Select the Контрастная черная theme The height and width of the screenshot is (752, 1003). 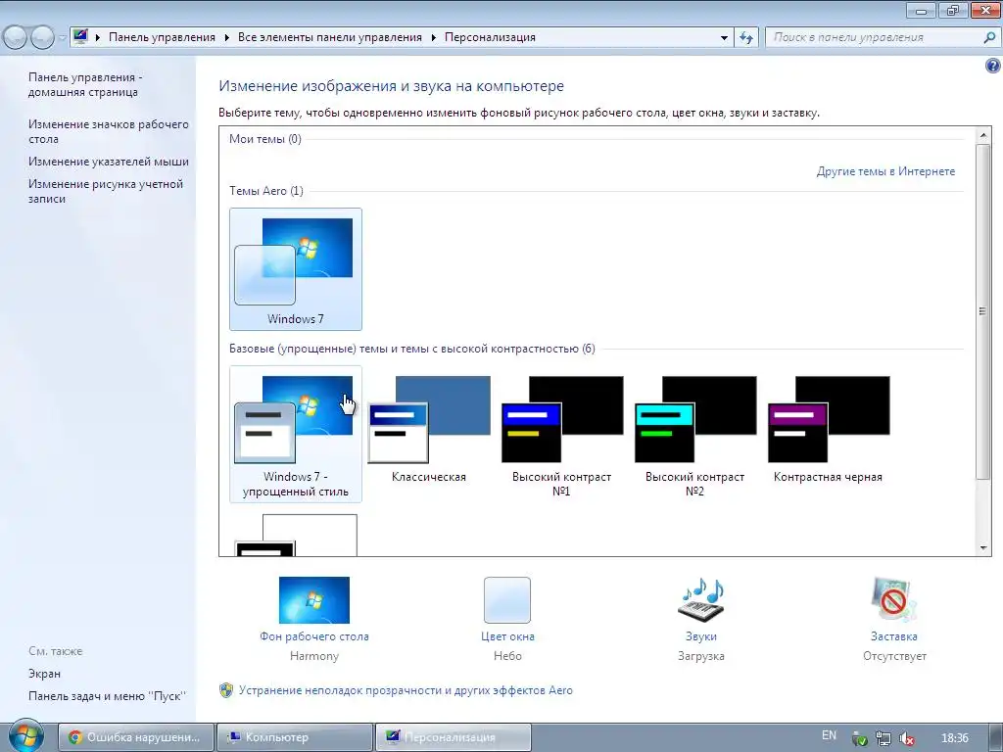pos(829,427)
